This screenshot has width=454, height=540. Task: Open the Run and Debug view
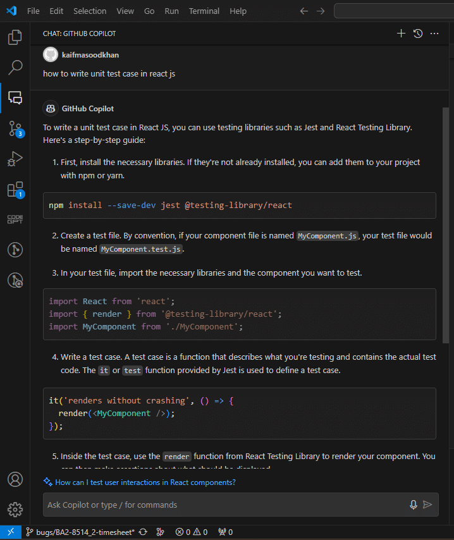pyautogui.click(x=15, y=159)
